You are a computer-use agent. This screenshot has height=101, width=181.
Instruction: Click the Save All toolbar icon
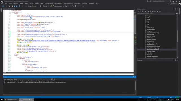(x=16, y=6)
